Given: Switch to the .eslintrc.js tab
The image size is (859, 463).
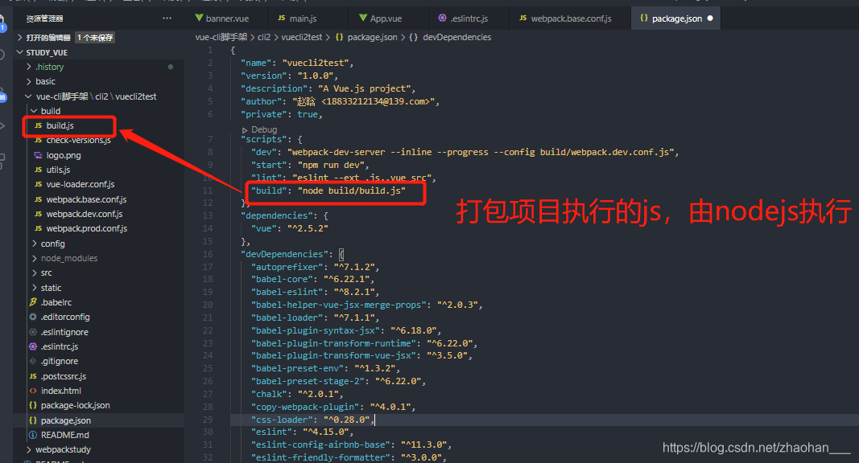Looking at the screenshot, I should (x=469, y=18).
